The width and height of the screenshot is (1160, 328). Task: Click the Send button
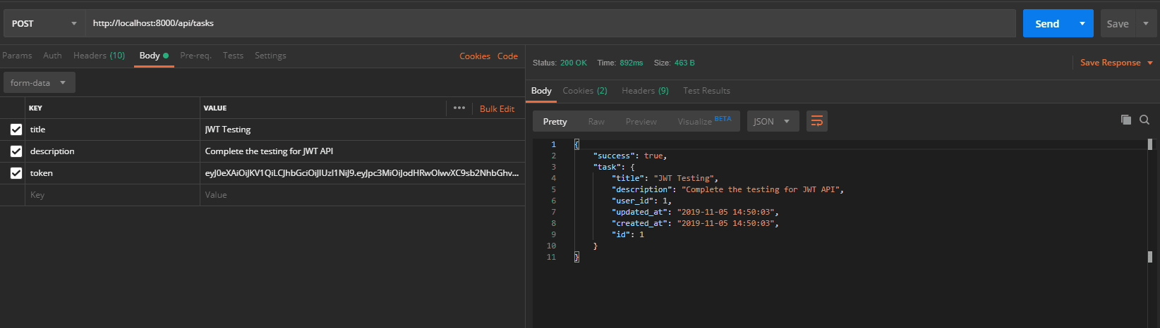pyautogui.click(x=1047, y=23)
